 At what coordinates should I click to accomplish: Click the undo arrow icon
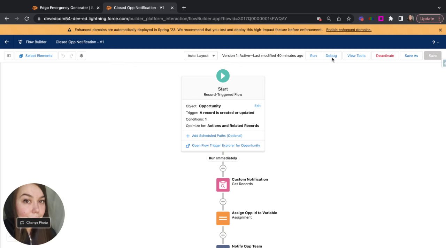click(63, 56)
